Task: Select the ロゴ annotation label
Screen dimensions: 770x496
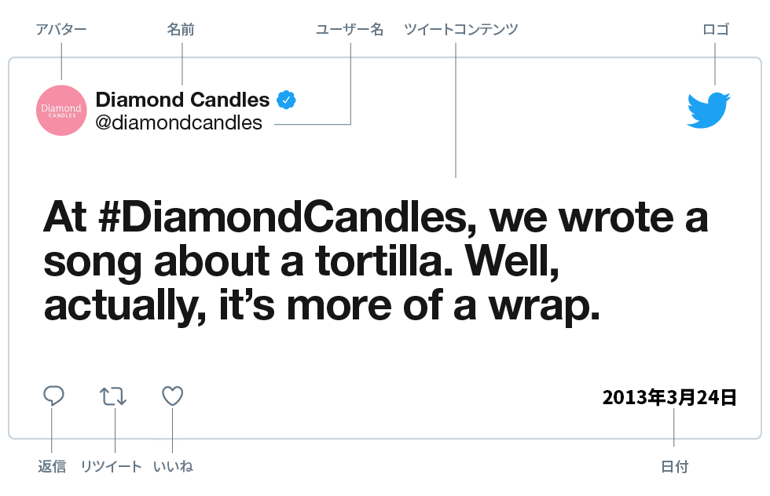Action: pos(716,30)
